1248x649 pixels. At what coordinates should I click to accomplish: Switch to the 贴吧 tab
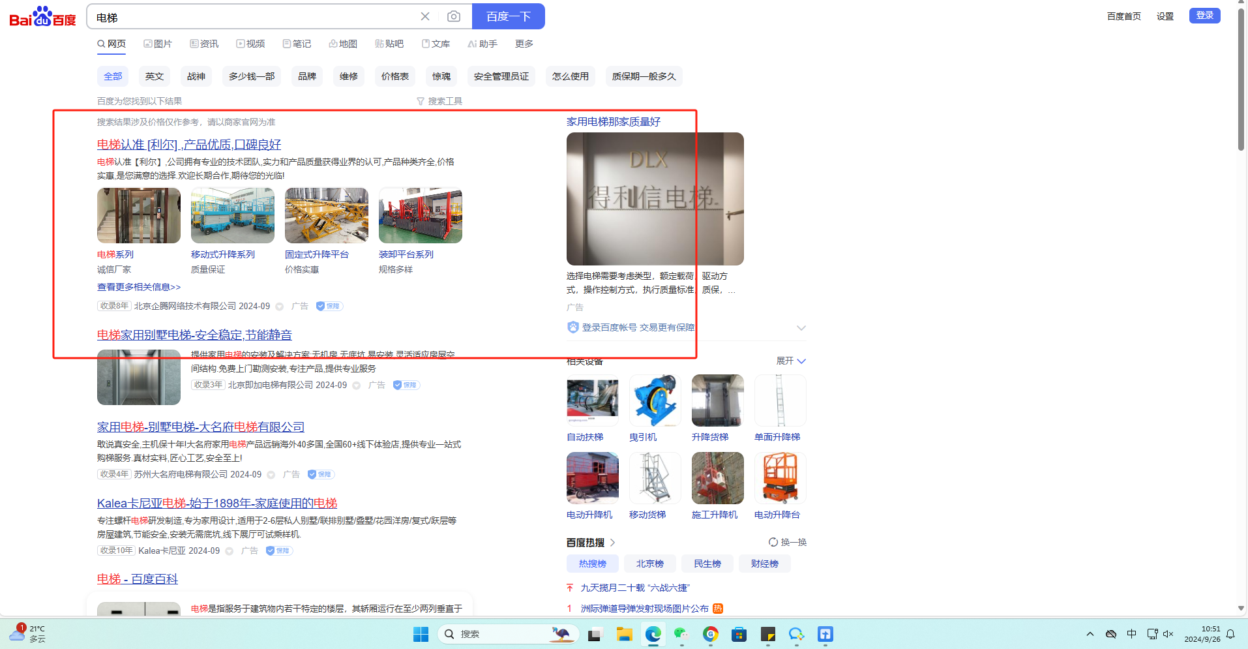point(389,44)
